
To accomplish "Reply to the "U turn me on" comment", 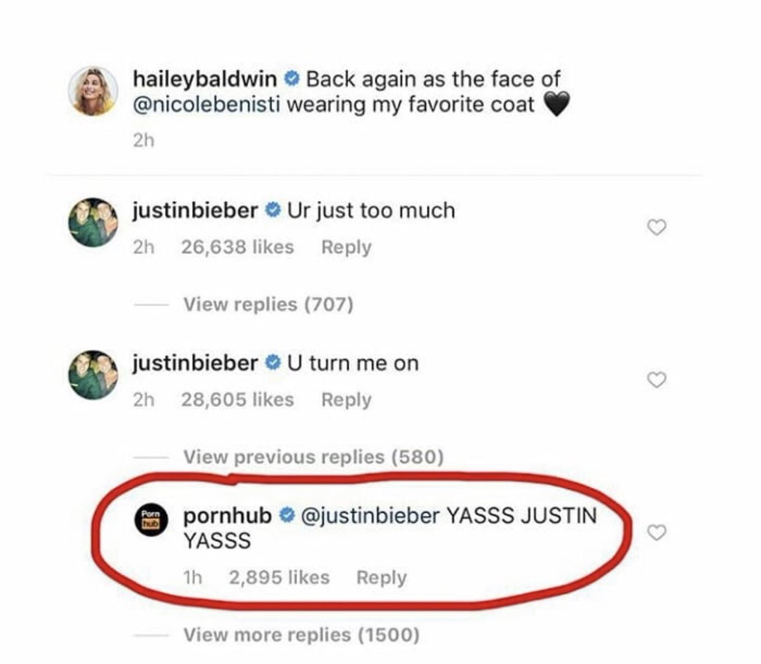I will (x=346, y=400).
